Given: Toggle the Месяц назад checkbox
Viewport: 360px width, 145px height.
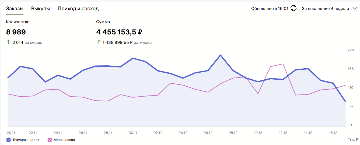Looking at the screenshot, I should pyautogui.click(x=50, y=140).
